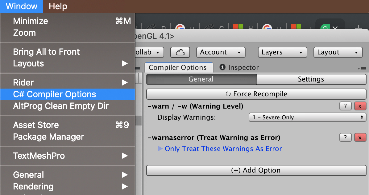369x195 pixels.
Task: Open the Layers dropdown
Action: coord(282,52)
